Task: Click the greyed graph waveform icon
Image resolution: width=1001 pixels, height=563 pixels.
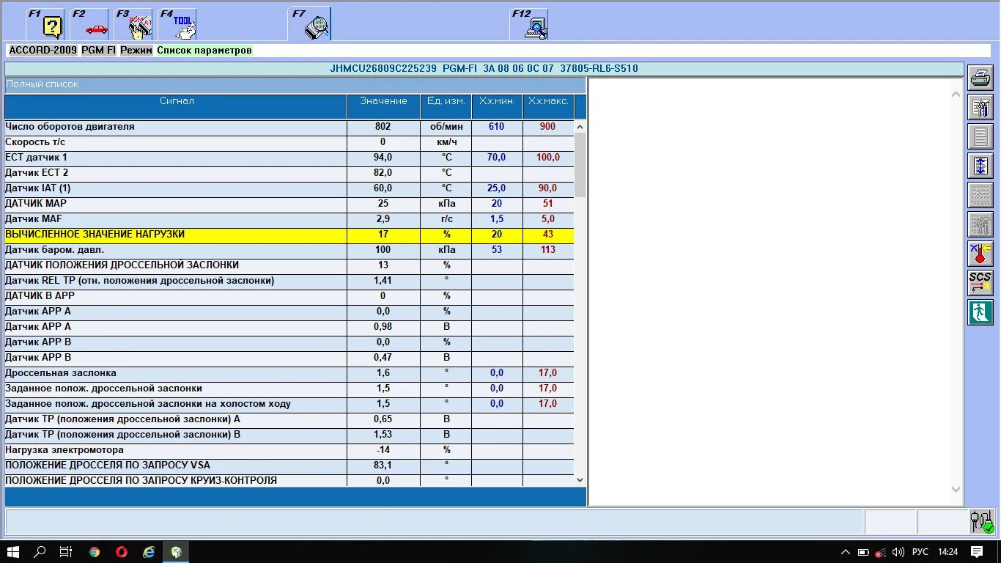Action: (x=980, y=194)
